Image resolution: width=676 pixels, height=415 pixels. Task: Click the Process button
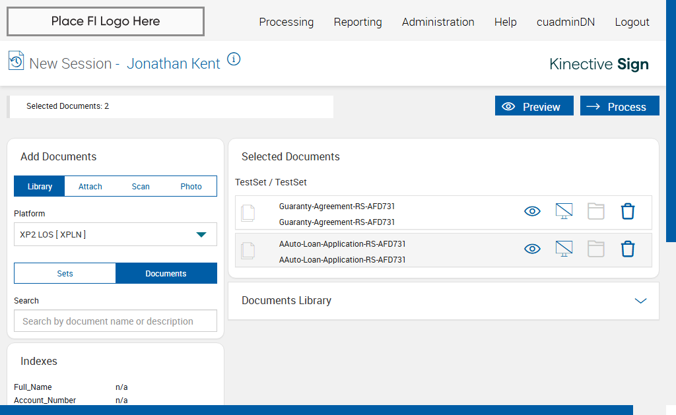[x=619, y=106]
